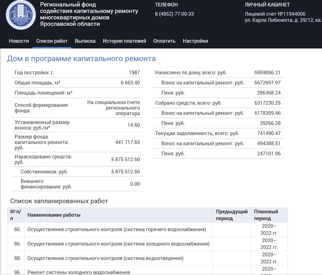The height and width of the screenshot is (275, 322).
Task: Click the № п/п column header
Action: point(16,215)
